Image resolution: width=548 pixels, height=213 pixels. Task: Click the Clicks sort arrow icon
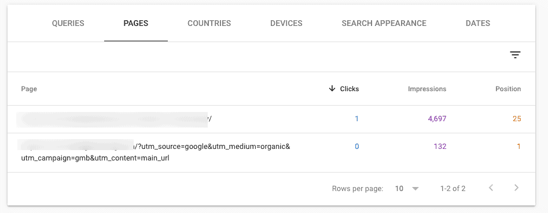pos(332,88)
